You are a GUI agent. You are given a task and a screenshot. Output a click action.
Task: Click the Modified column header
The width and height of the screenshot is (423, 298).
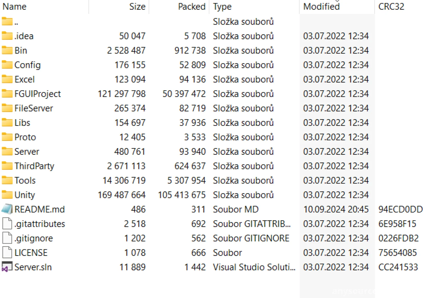coord(321,7)
